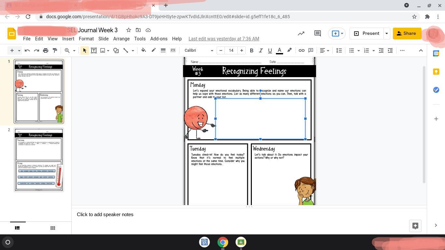Open the comment history icon
Screen dimensions: 445x250
[x=317, y=34]
